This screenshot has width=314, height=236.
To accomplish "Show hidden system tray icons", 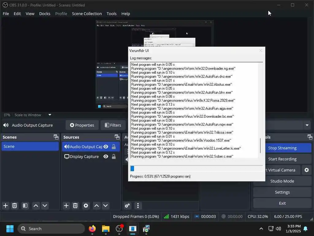I will coord(261,229).
